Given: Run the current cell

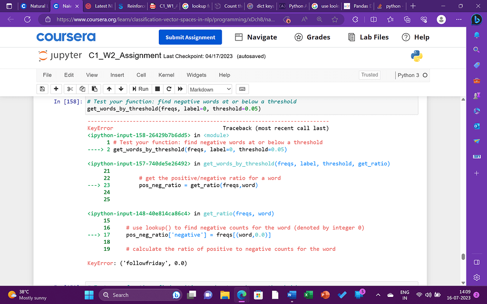Looking at the screenshot, I should click(x=140, y=89).
